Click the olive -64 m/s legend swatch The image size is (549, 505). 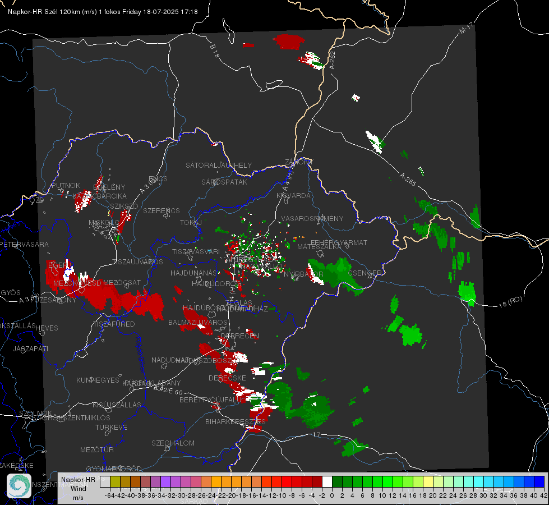tap(115, 481)
